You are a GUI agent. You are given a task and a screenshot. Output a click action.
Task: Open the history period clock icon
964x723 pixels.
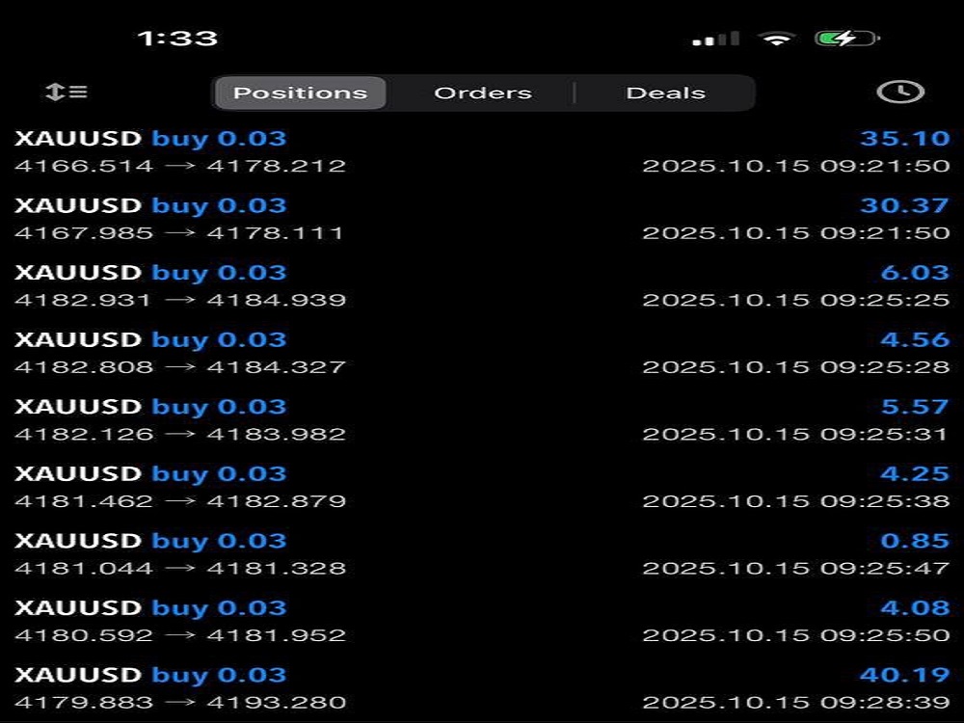coord(900,92)
